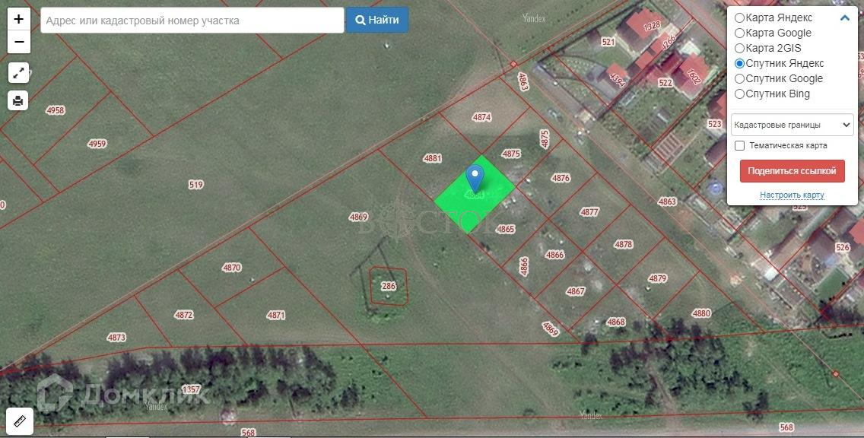The image size is (864, 438).
Task: Click parcel label 286
Action: pyautogui.click(x=389, y=286)
